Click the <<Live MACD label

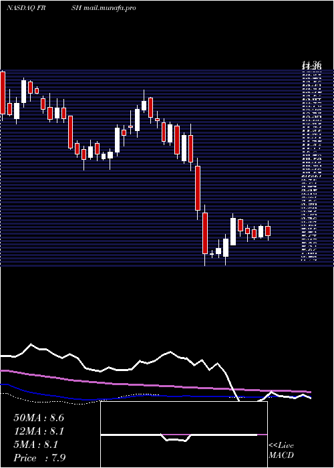pyautogui.click(x=281, y=450)
